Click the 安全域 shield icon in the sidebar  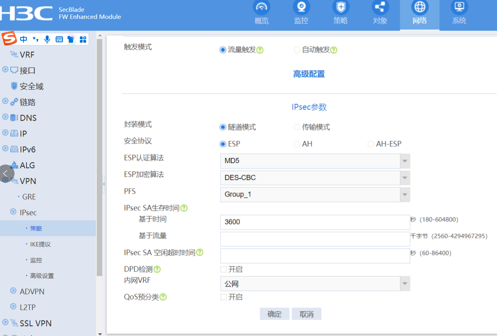pos(14,86)
